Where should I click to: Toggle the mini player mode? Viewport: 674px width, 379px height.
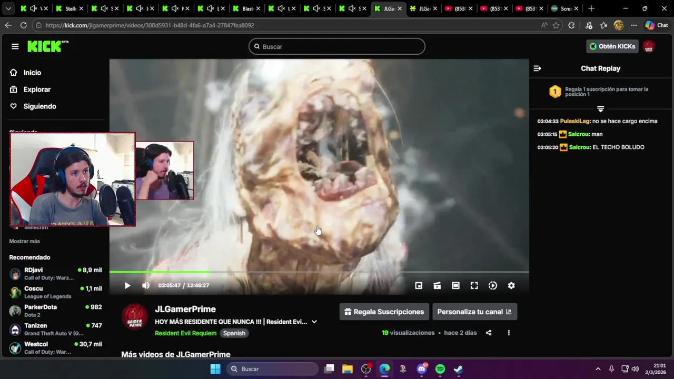click(419, 285)
